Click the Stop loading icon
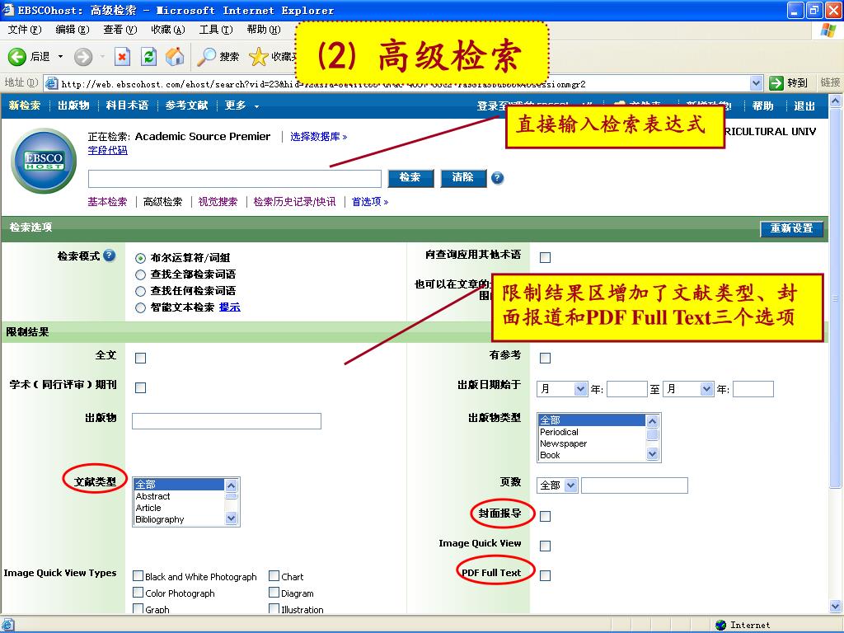 click(123, 57)
